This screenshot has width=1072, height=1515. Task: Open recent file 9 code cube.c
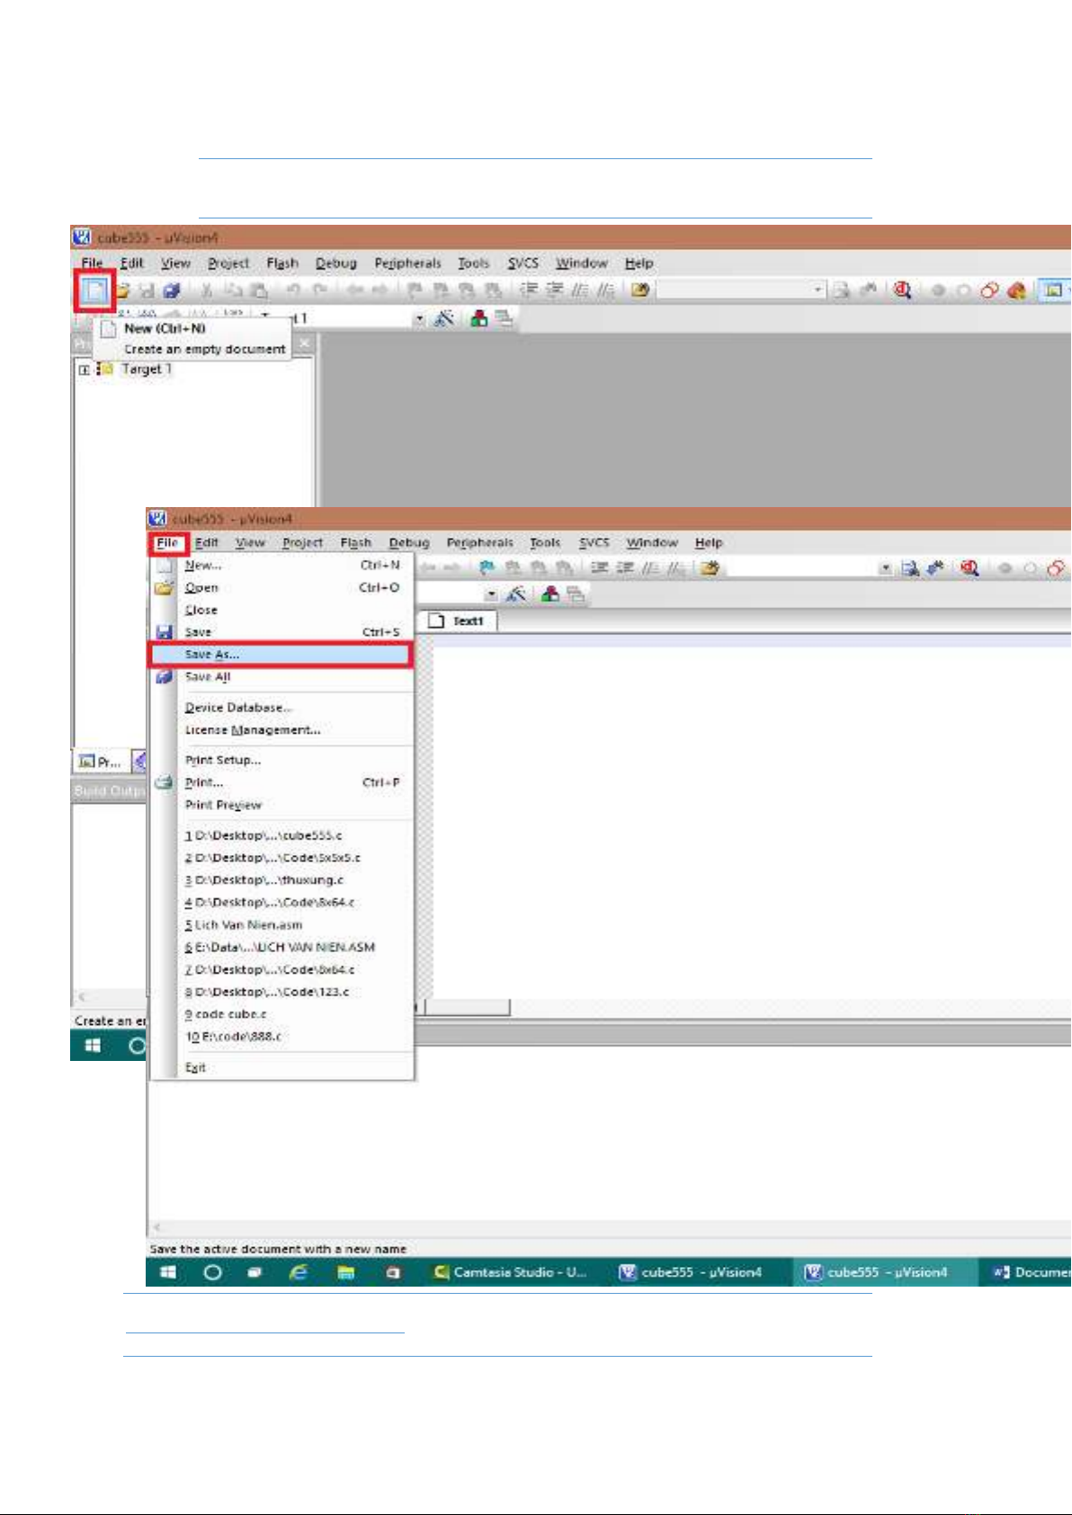(x=281, y=1014)
